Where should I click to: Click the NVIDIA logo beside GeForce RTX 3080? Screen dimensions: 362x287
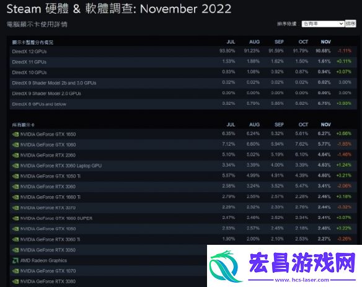click(x=15, y=281)
